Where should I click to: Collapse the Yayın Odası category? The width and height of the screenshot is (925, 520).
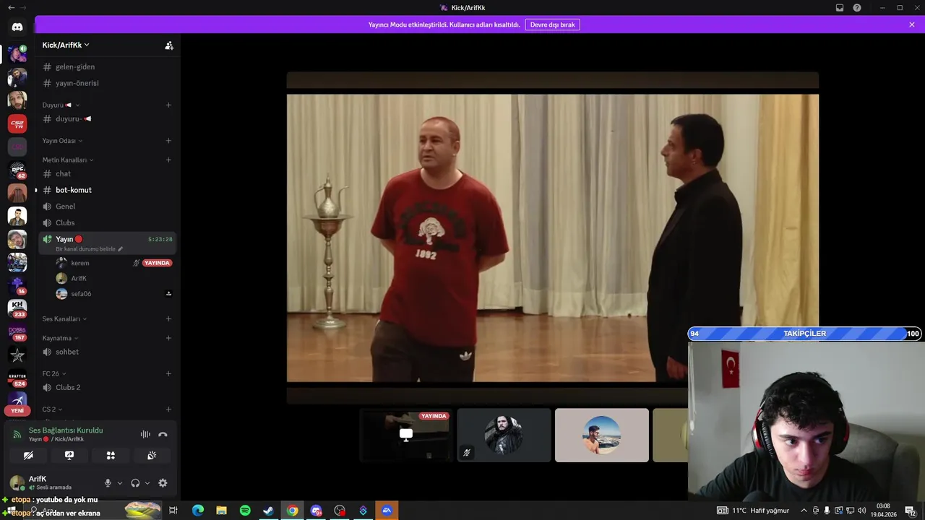tap(62, 141)
